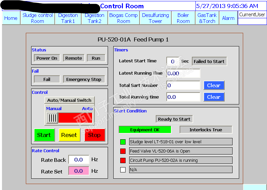
Task: Open the Alarm page
Action: pyautogui.click(x=228, y=18)
